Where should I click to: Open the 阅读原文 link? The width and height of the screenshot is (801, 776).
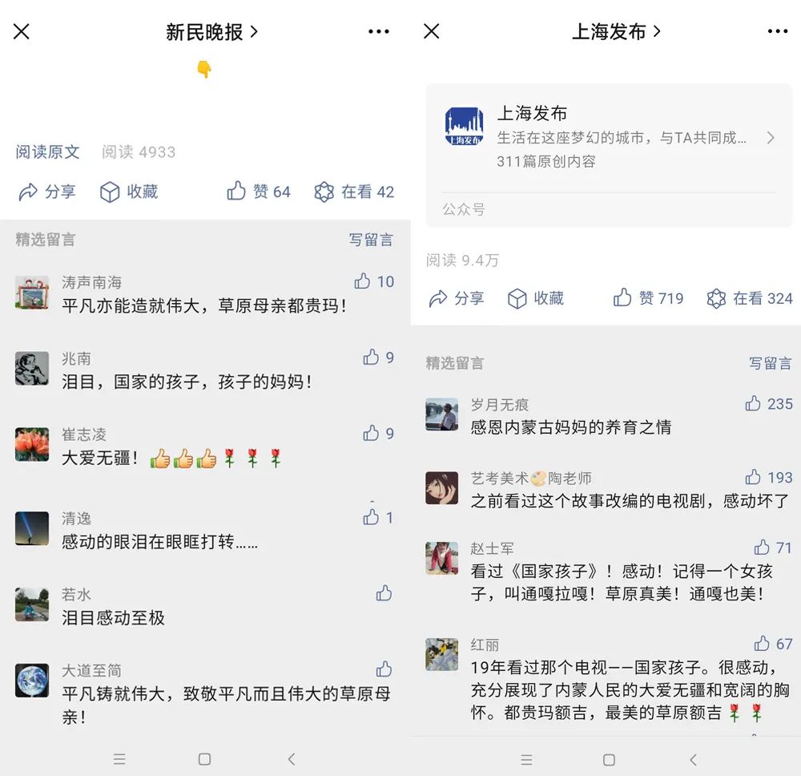47,152
